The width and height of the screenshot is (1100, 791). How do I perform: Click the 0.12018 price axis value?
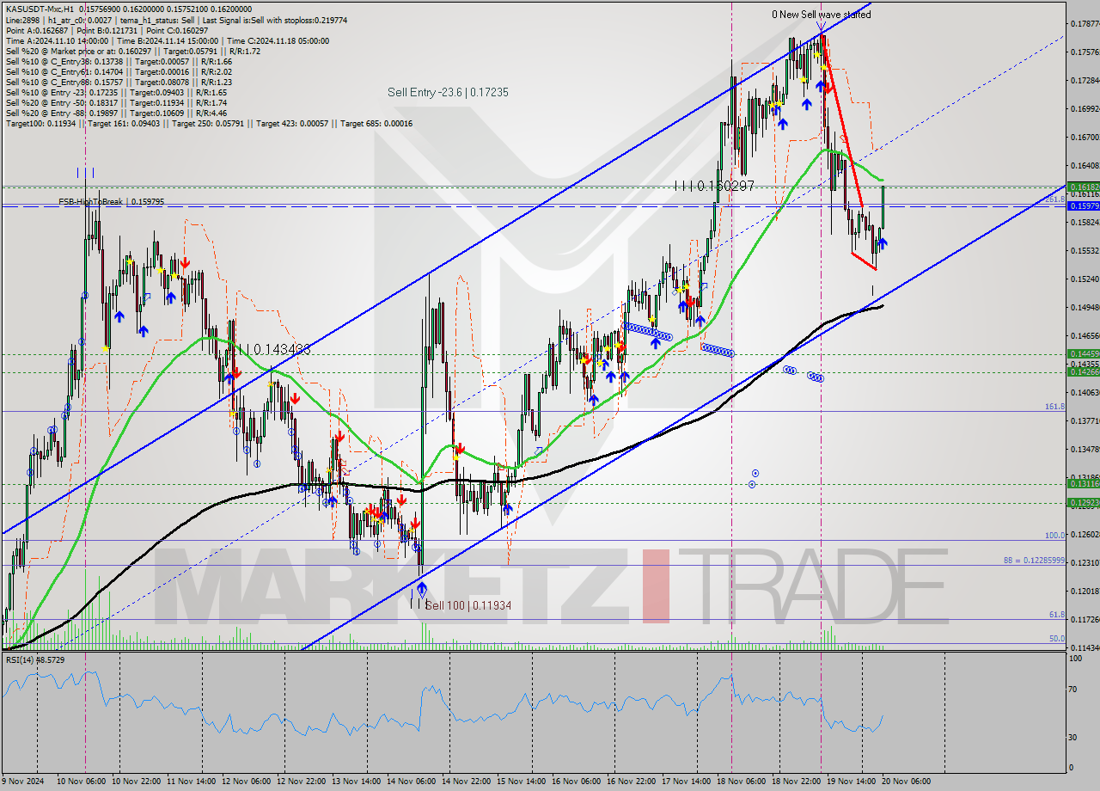(1085, 592)
